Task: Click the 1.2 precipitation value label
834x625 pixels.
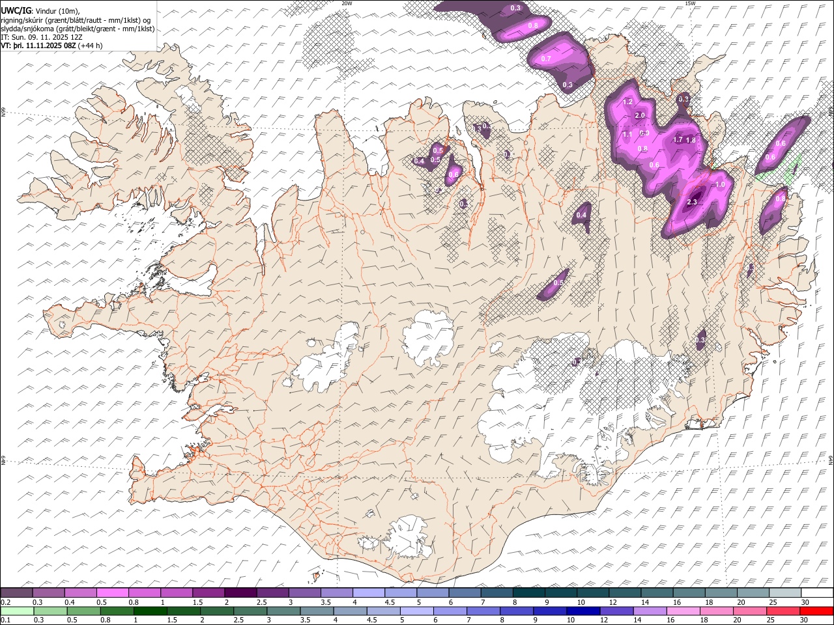Action: 628,102
